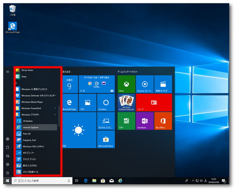Open Mail on the taskbar
Image resolution: width=236 pixels, height=191 pixels.
click(111, 181)
